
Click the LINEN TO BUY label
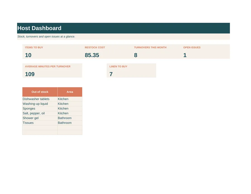(118, 66)
